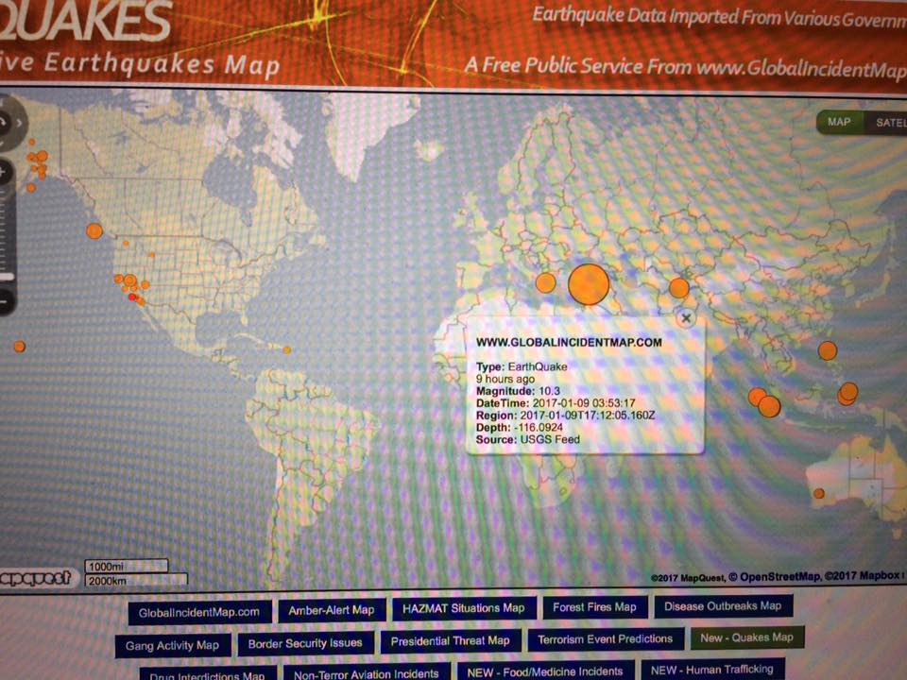
Task: Click WWW.GLOBALINCIDENTMAP.COM popup heading
Action: pyautogui.click(x=569, y=342)
